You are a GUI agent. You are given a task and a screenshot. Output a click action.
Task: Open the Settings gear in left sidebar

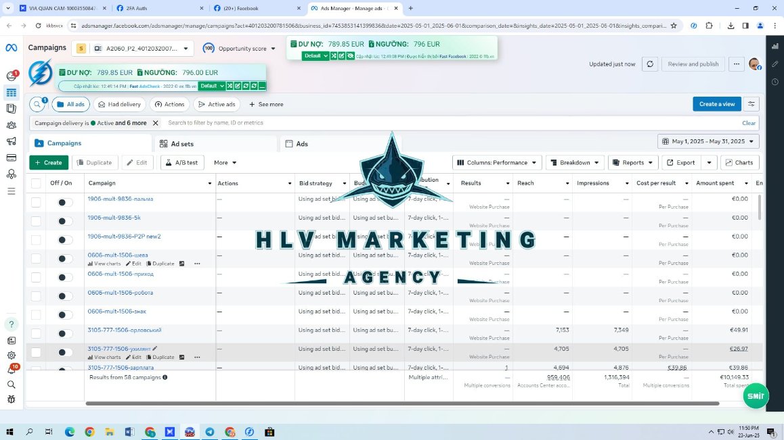pos(11,355)
